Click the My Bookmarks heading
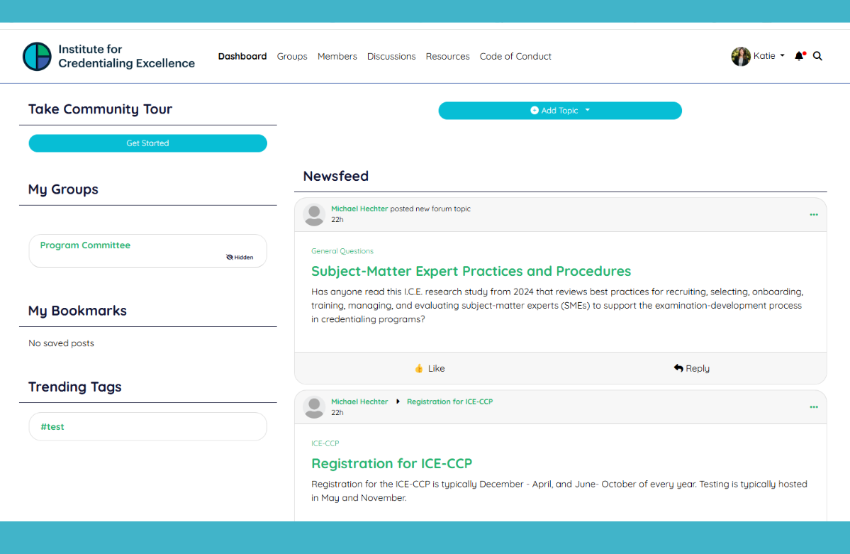Image resolution: width=850 pixels, height=554 pixels. coord(77,311)
